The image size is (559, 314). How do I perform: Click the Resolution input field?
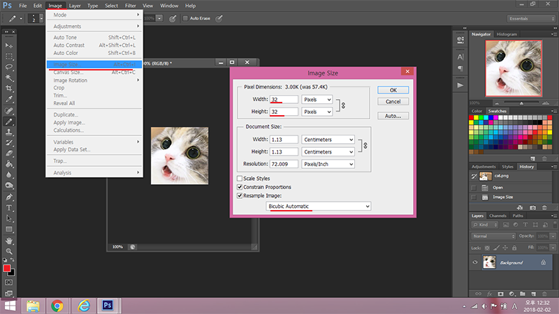[284, 164]
